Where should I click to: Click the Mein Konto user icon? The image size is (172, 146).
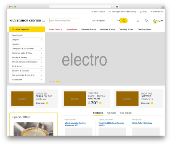click(x=152, y=12)
